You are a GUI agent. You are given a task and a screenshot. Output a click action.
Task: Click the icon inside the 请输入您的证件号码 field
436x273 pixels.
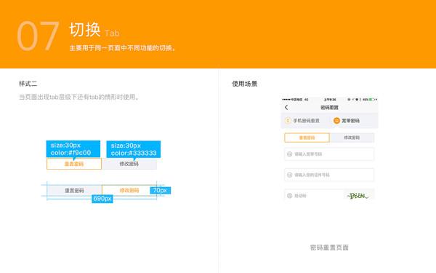pyautogui.click(x=289, y=175)
